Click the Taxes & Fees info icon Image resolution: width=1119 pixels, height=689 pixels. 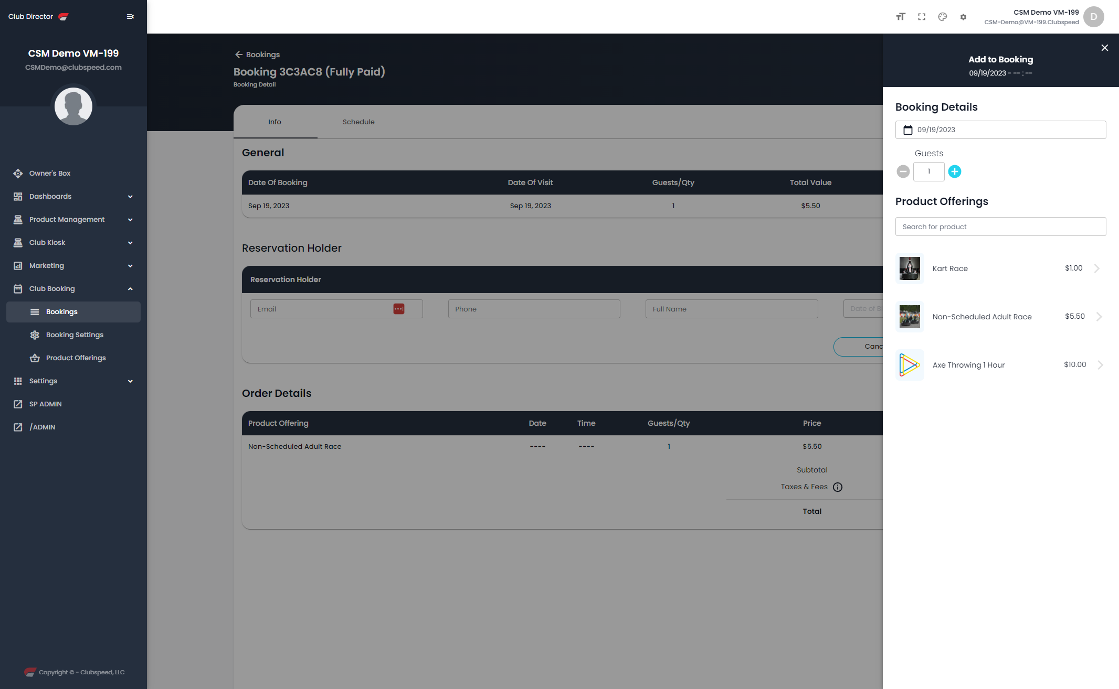tap(838, 487)
